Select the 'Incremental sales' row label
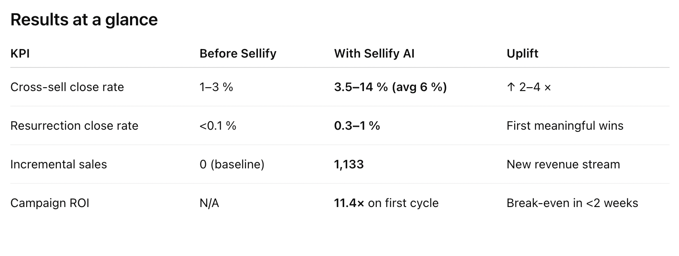The width and height of the screenshot is (679, 256). click(x=58, y=165)
